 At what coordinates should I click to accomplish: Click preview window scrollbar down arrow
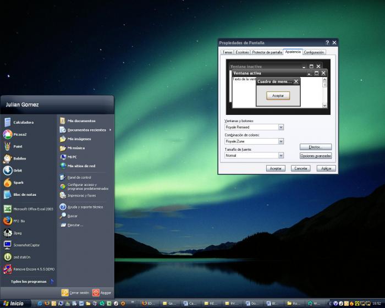click(324, 106)
